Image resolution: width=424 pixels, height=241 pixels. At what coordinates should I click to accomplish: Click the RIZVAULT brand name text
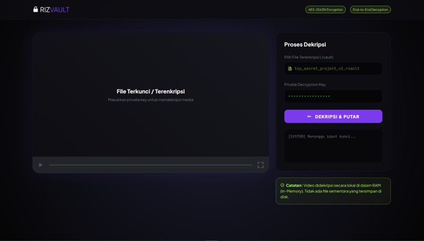[55, 10]
